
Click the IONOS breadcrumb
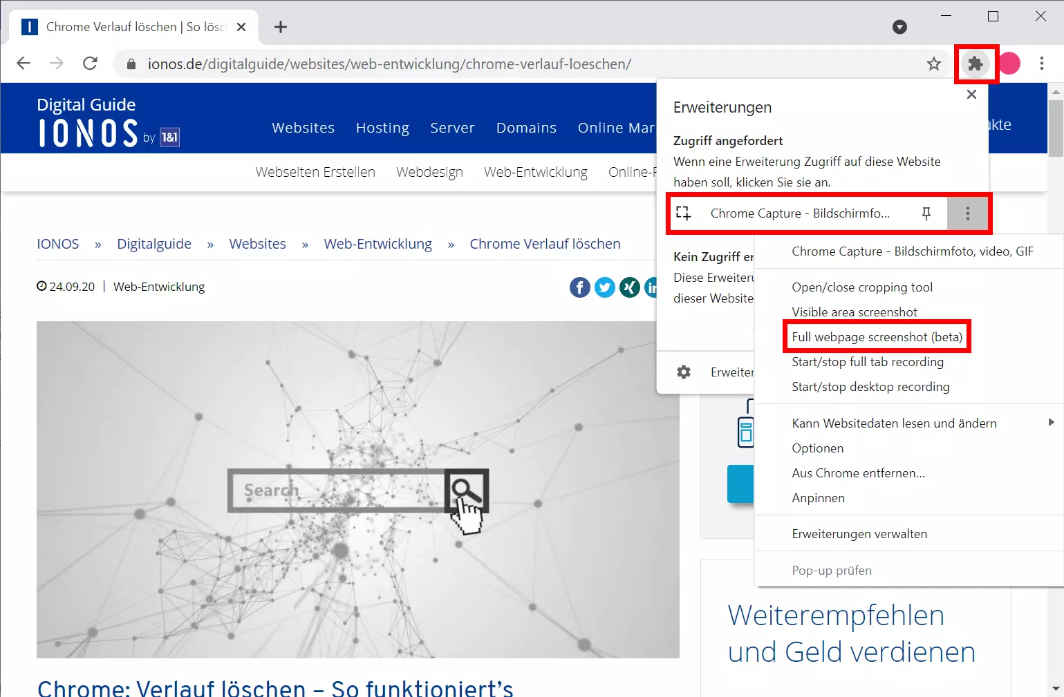click(58, 244)
